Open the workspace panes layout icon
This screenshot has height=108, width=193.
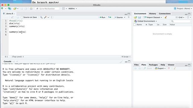(63, 9)
